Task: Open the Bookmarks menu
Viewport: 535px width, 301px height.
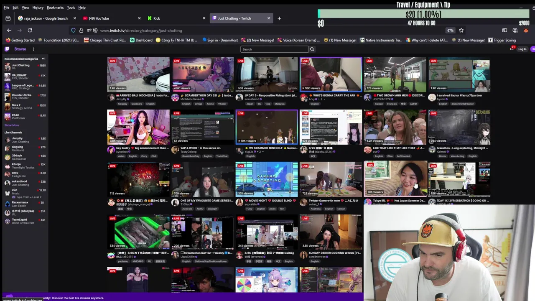Action: pyautogui.click(x=55, y=8)
